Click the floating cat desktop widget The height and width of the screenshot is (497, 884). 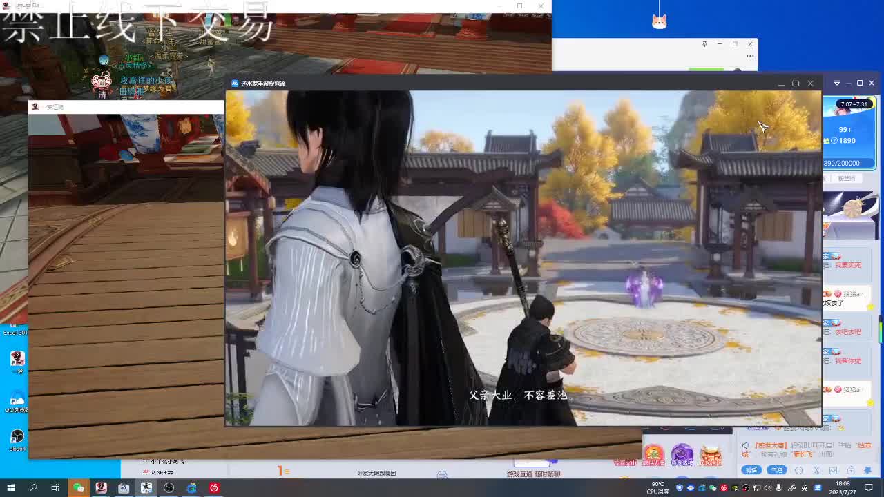coord(659,21)
